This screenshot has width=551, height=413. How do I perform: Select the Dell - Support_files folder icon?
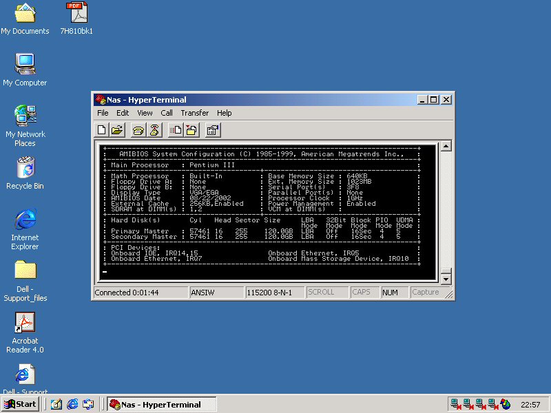pyautogui.click(x=25, y=281)
